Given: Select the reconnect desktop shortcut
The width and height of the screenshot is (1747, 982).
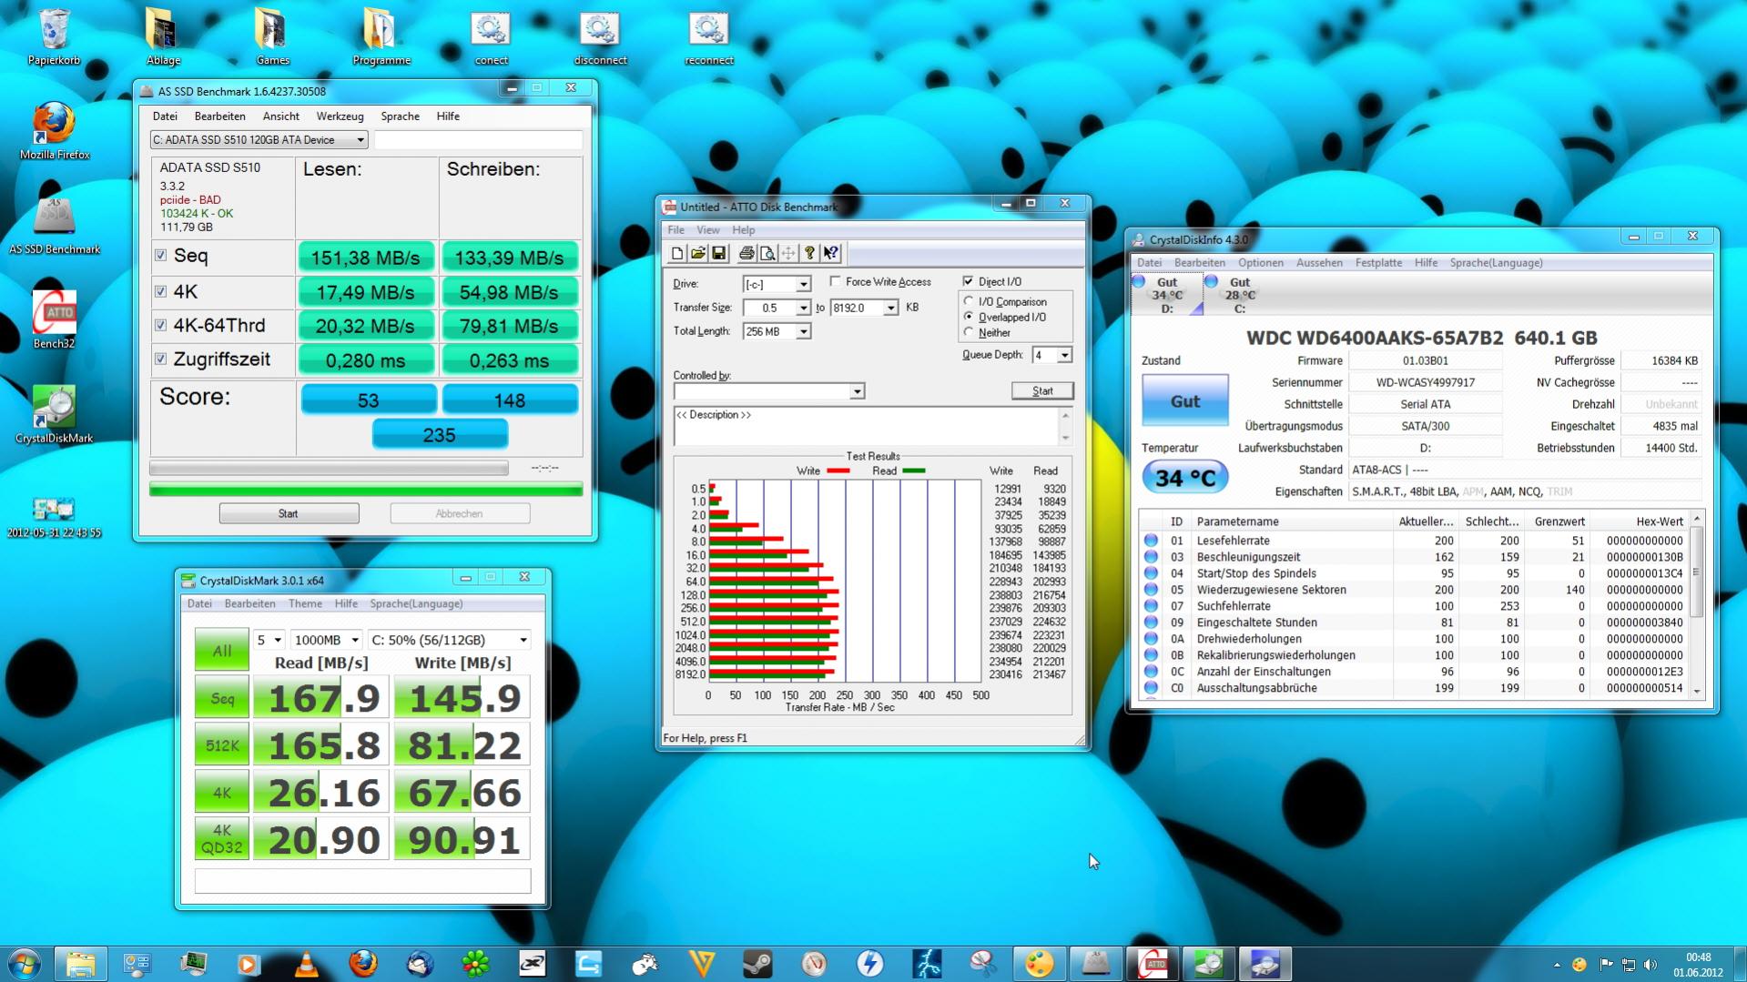Looking at the screenshot, I should tap(709, 37).
